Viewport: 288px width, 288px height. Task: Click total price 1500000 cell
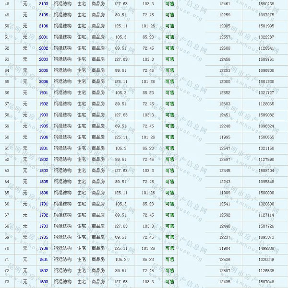coord(266,193)
